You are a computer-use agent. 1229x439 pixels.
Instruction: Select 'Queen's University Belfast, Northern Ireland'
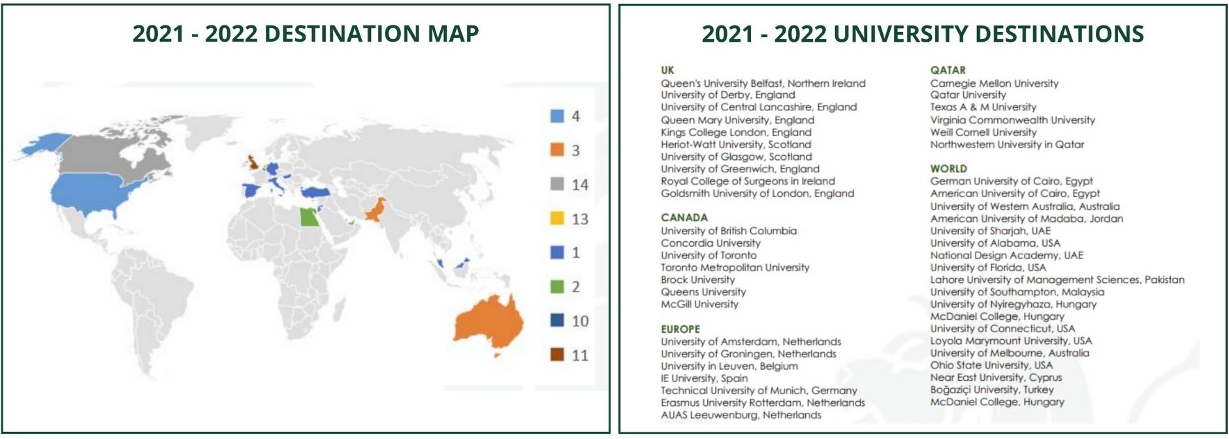point(763,83)
